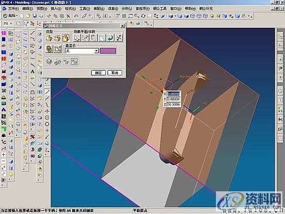Click the purple cap color swatch
Image resolution: width=285 pixels, height=214 pixels.
[x=108, y=51]
